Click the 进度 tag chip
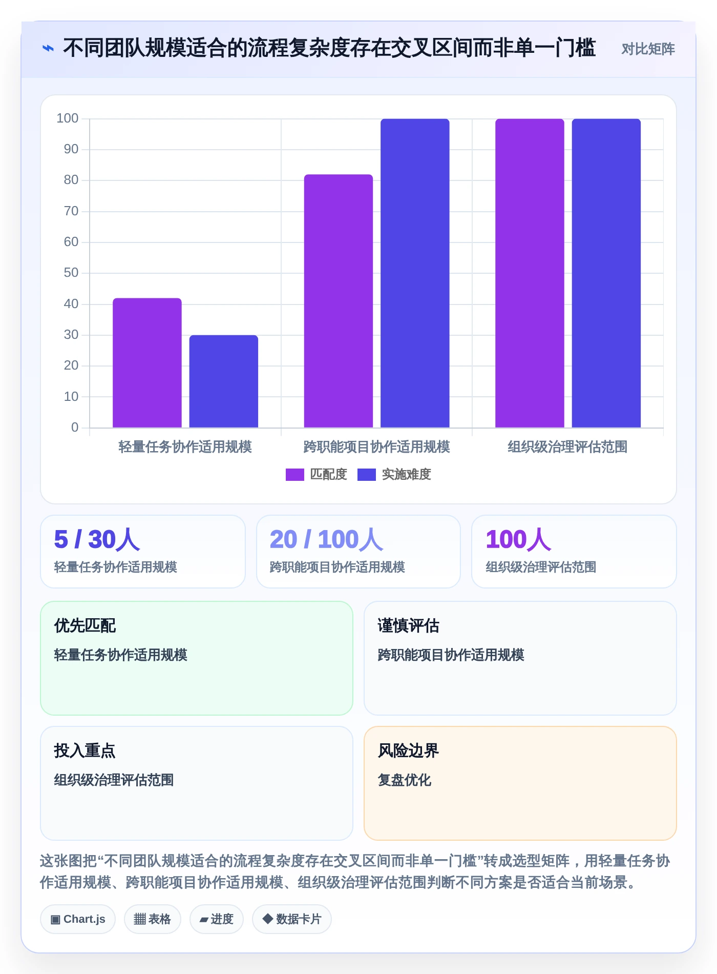The image size is (717, 974). click(217, 919)
